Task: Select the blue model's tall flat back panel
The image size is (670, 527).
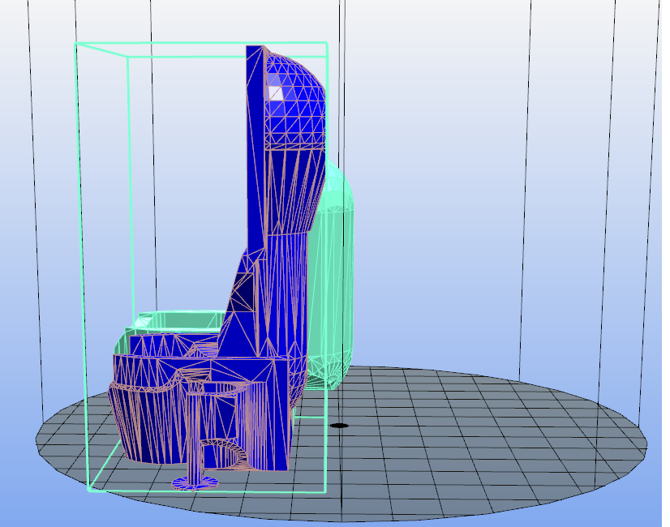Action: pyautogui.click(x=255, y=146)
